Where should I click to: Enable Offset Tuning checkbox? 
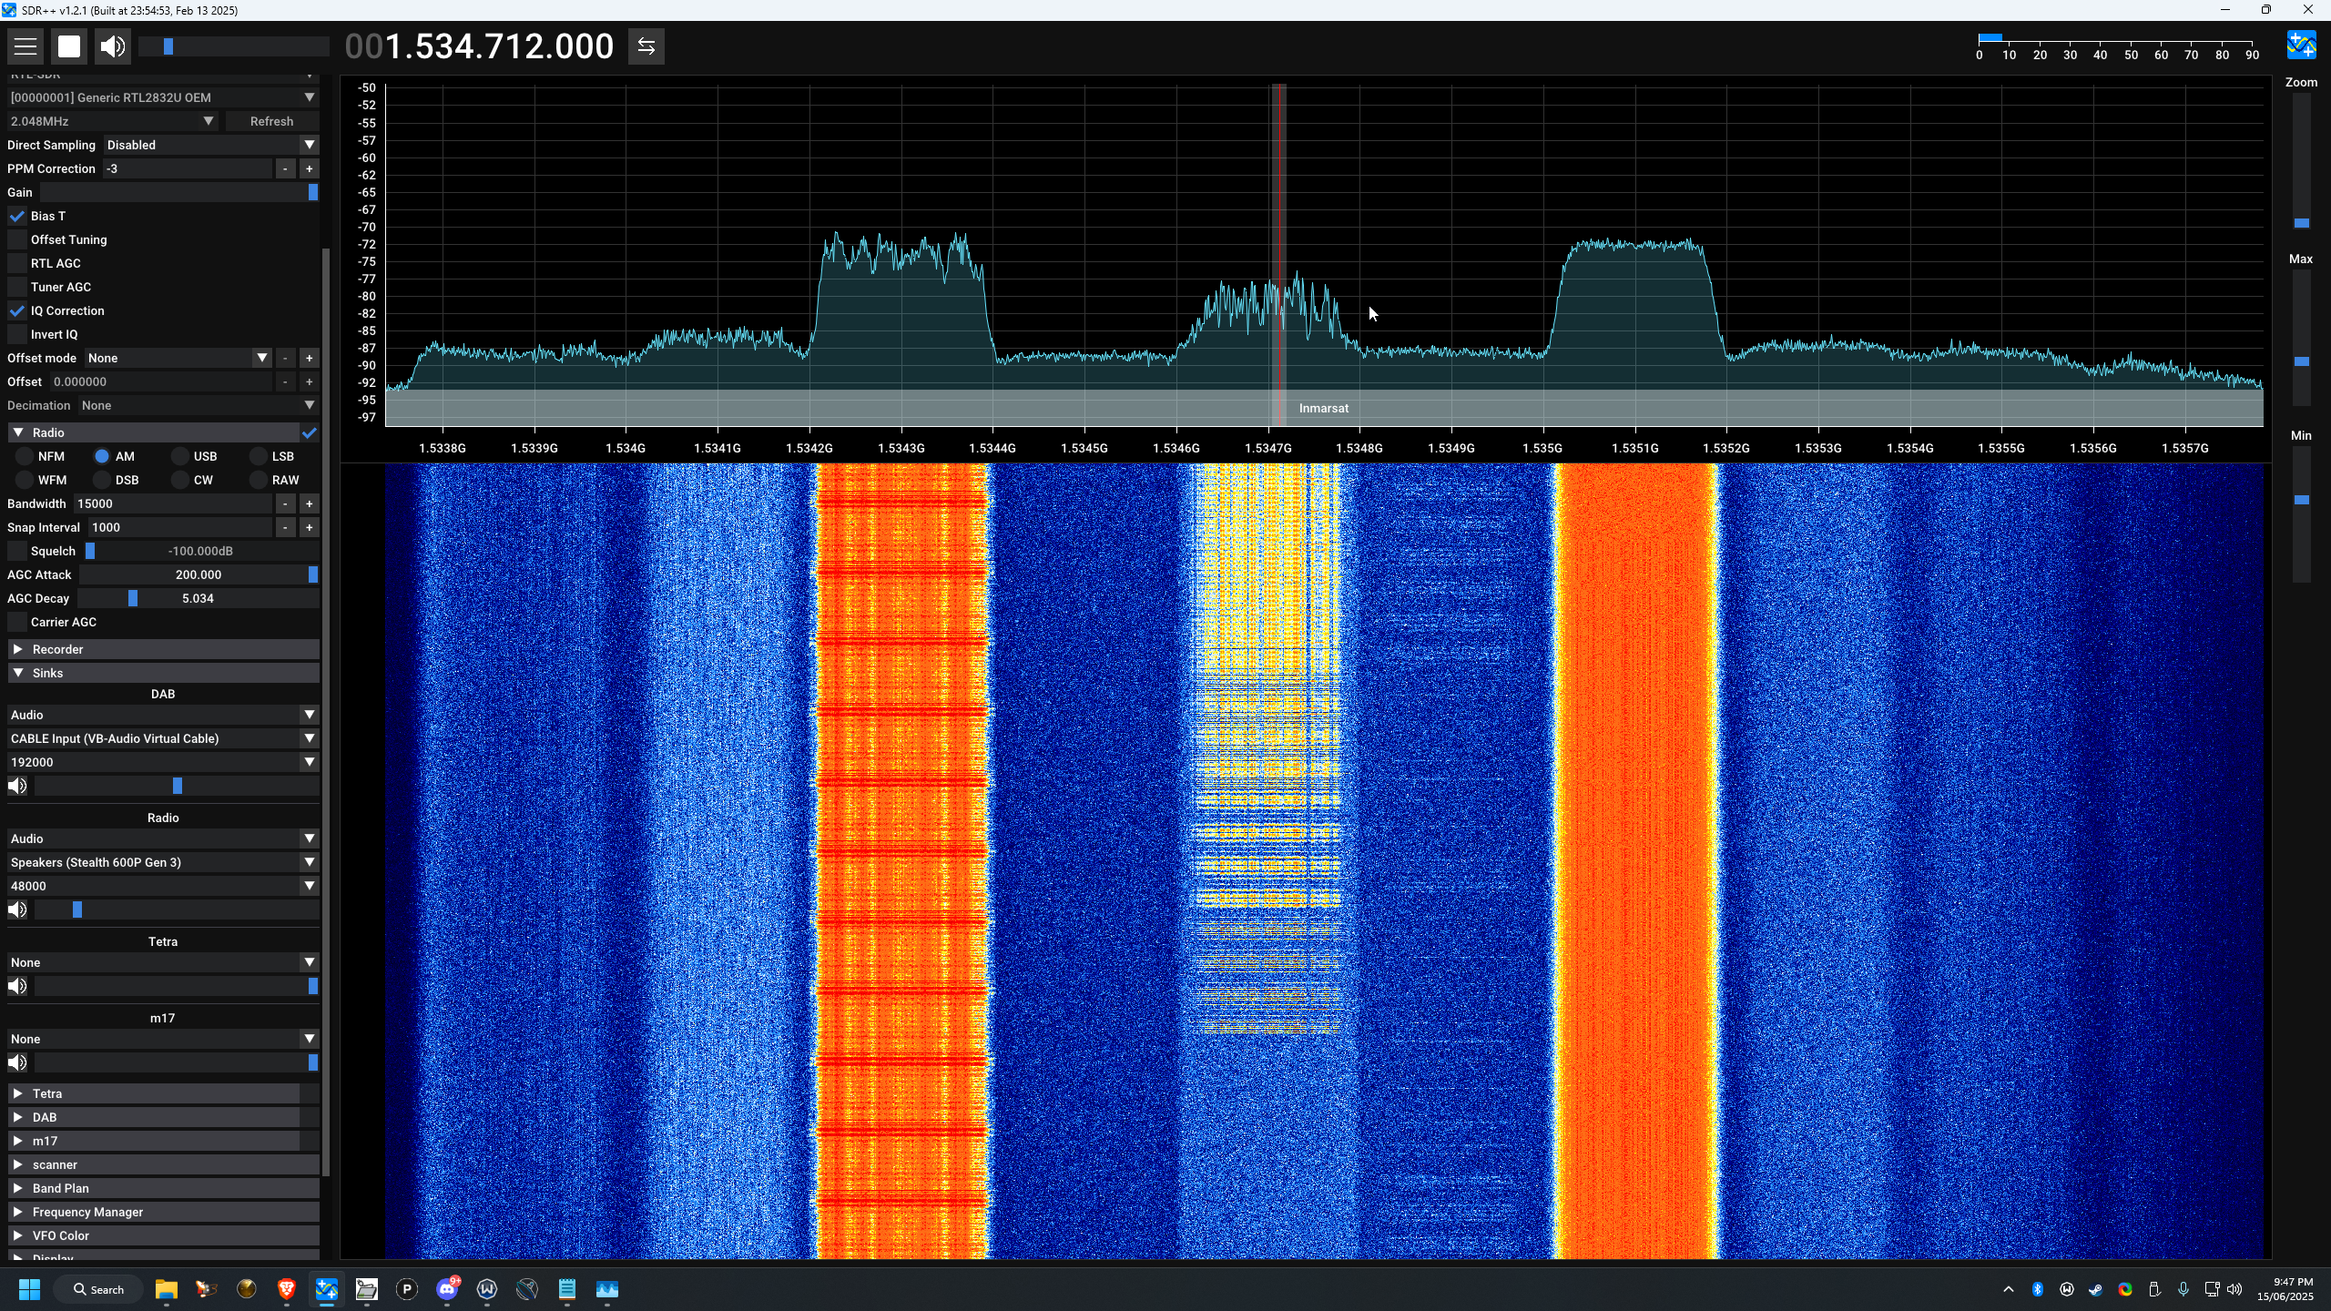17,239
